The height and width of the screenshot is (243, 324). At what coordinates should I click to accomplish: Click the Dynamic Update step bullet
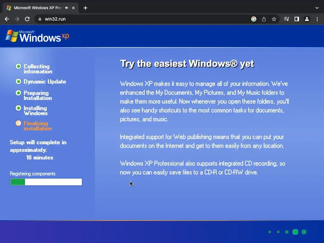[18, 81]
